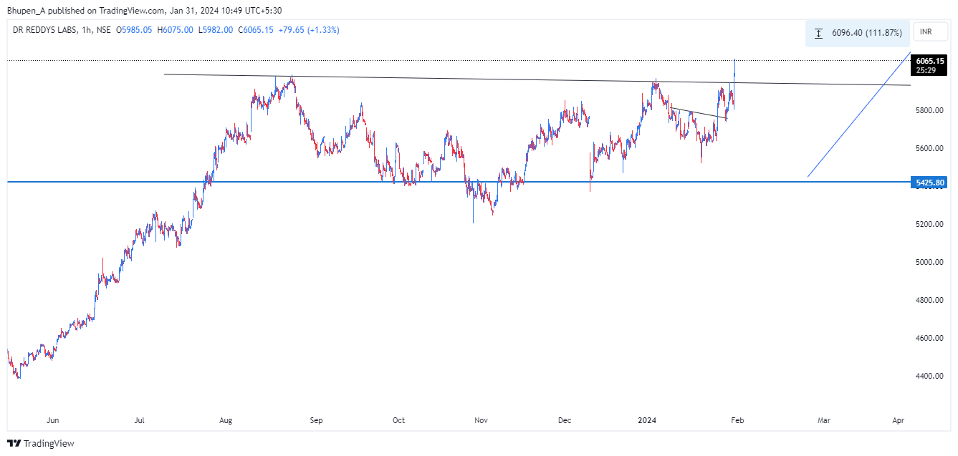The height and width of the screenshot is (456, 958).
Task: Click the 25:29 countdown timer label
Action: point(925,70)
